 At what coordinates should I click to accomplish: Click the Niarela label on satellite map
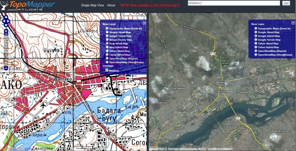click(244, 92)
